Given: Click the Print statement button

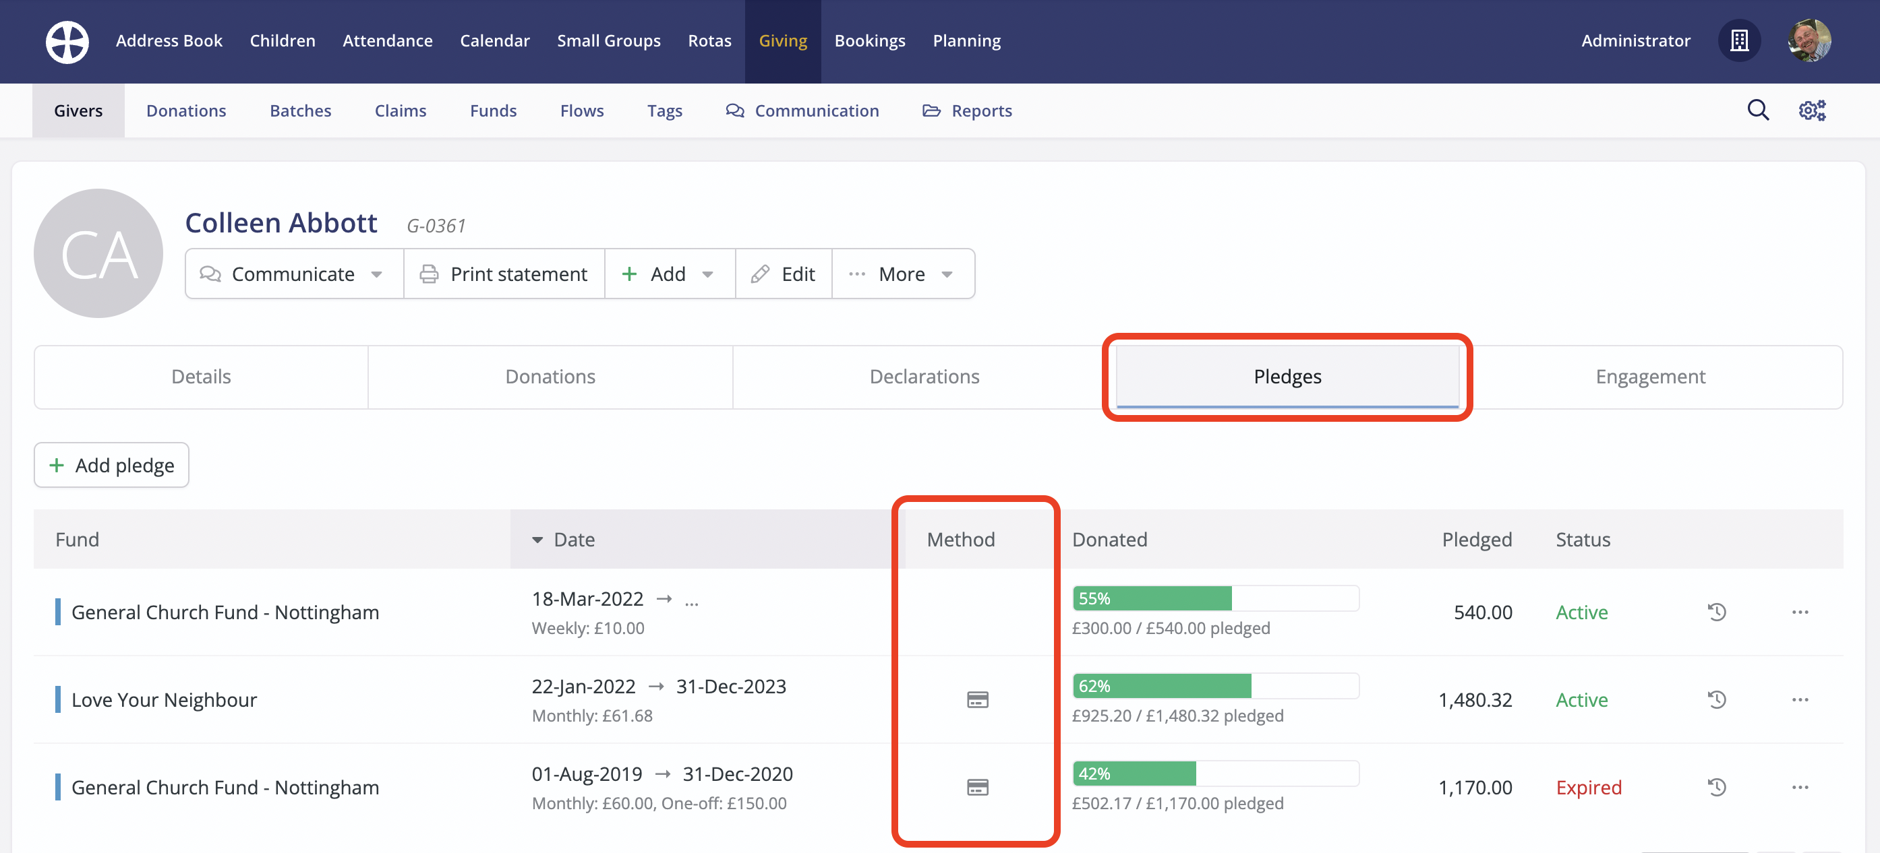Looking at the screenshot, I should tap(504, 274).
